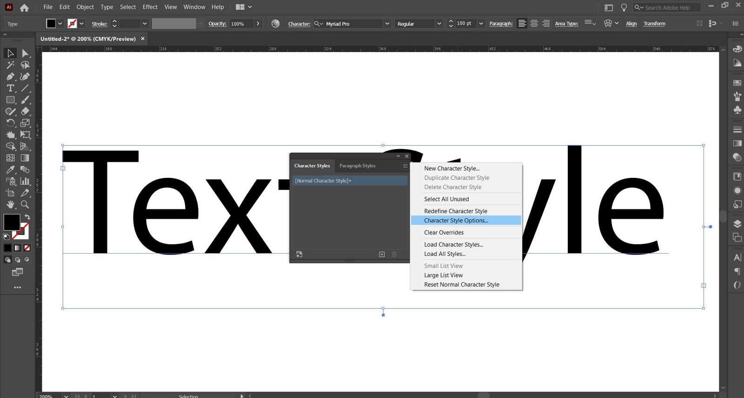The height and width of the screenshot is (398, 744).
Task: Activate the Zoom tool
Action: pos(25,204)
